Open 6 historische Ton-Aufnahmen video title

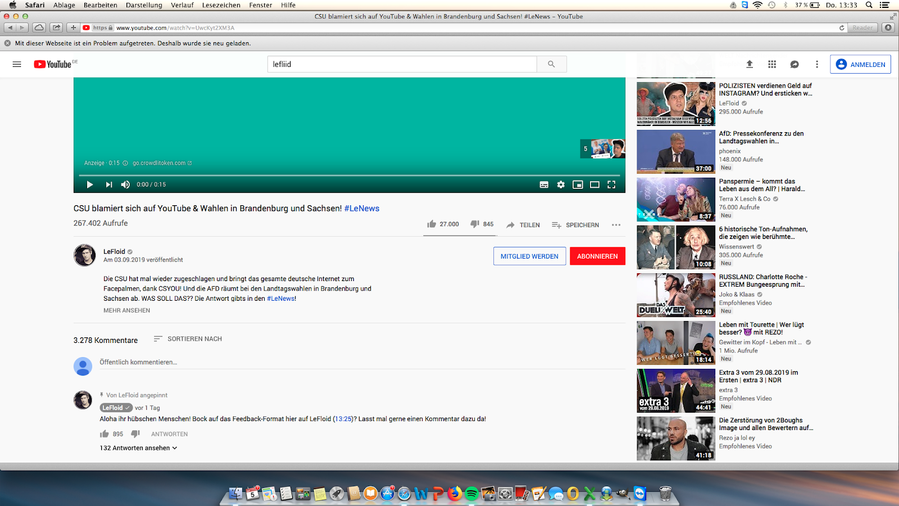tap(763, 233)
